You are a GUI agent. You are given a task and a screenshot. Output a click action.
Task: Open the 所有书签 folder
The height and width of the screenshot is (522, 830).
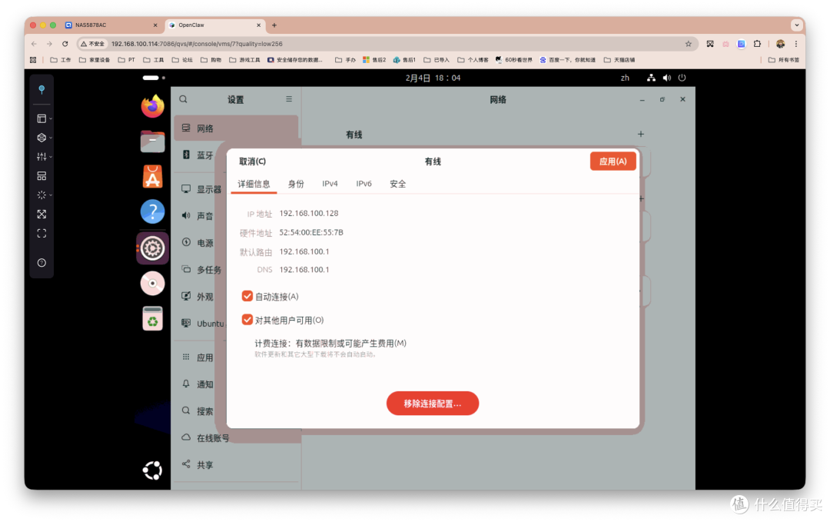point(783,60)
